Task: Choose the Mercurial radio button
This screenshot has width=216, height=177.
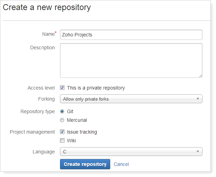Action: coord(62,120)
